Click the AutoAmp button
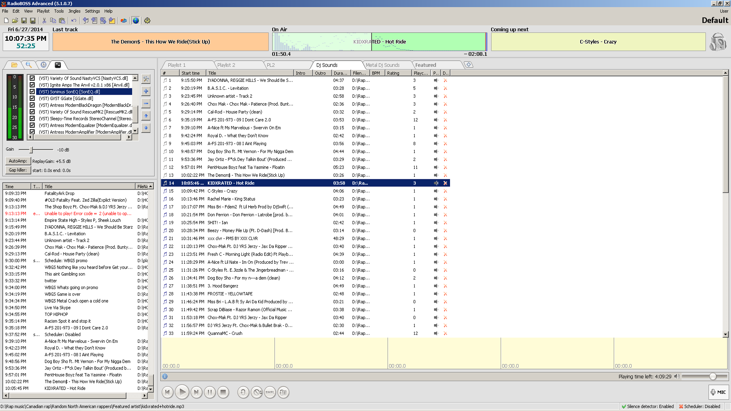731x411 pixels. [18, 161]
